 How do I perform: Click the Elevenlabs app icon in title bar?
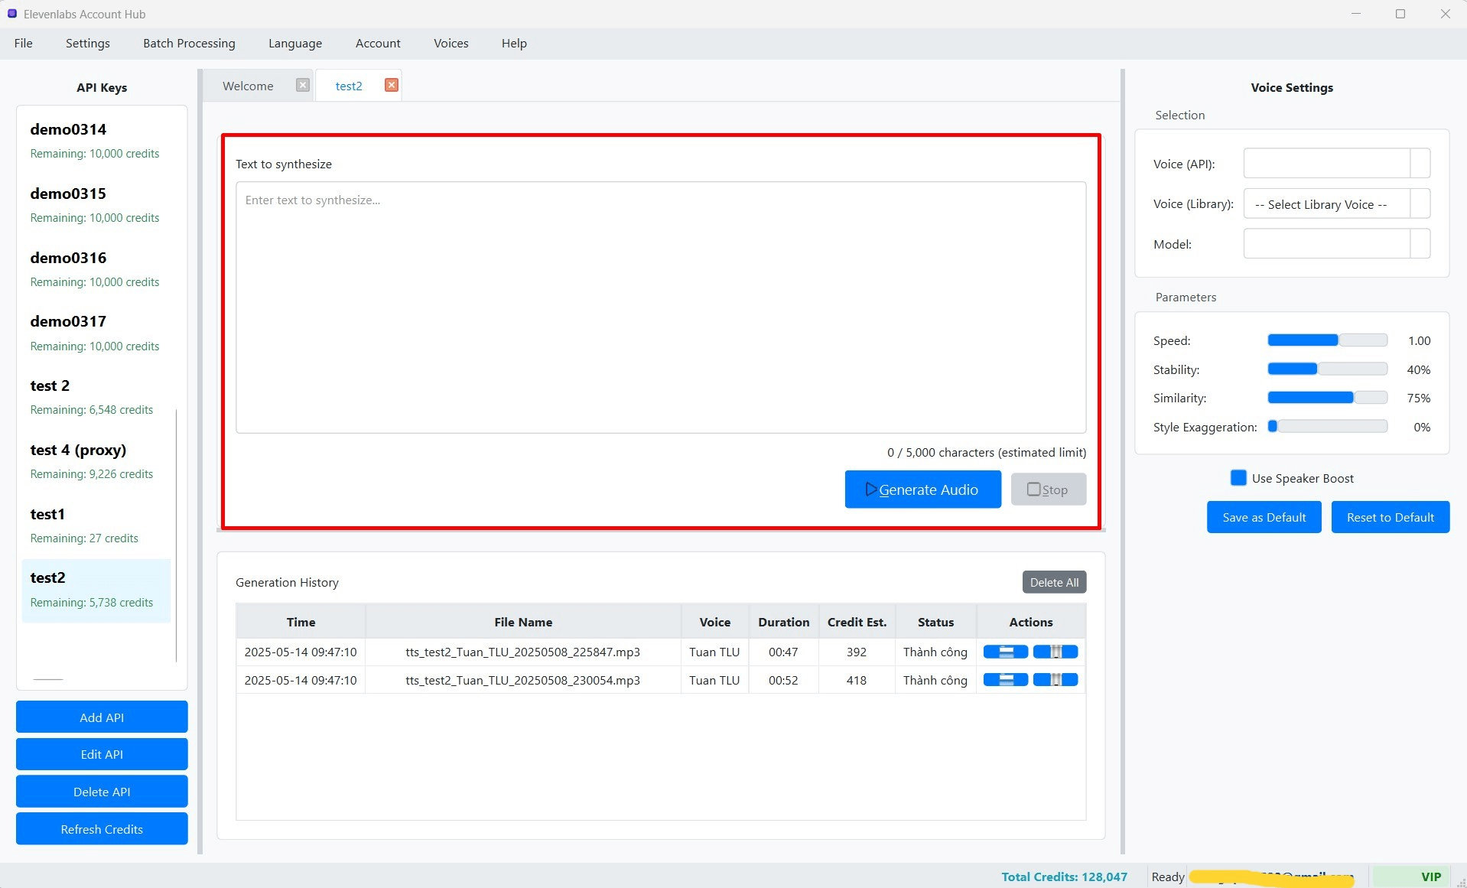(x=11, y=14)
